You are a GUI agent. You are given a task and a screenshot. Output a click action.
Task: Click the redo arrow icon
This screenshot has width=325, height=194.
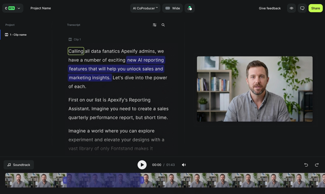tap(317, 165)
